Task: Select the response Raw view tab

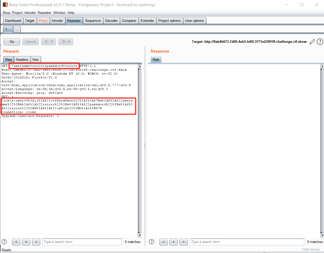Action: click(x=156, y=59)
